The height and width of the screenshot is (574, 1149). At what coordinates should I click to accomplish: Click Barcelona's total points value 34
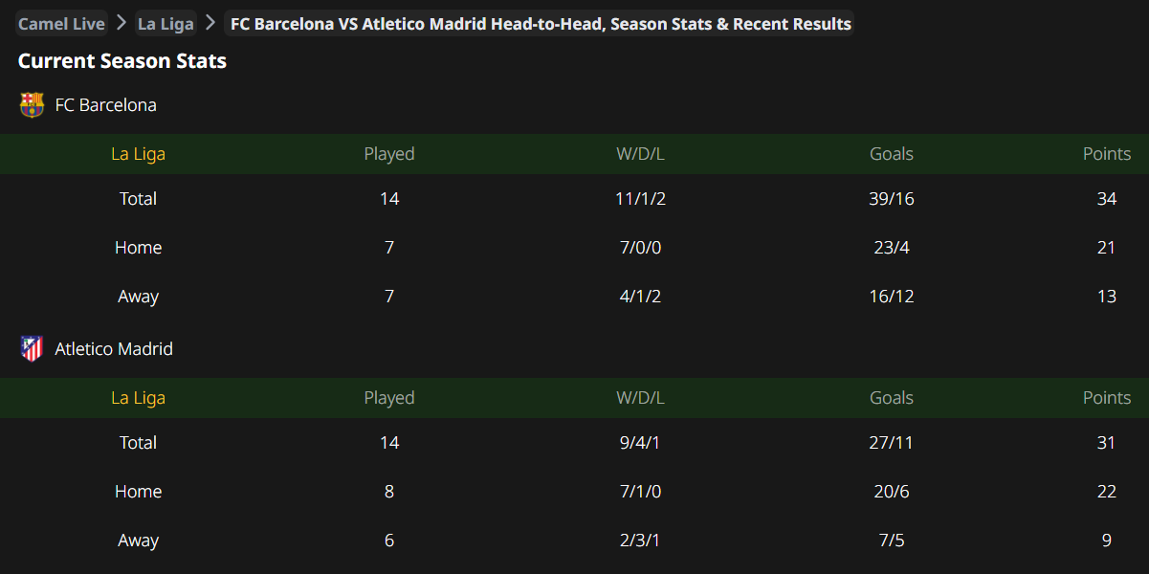coord(1106,199)
